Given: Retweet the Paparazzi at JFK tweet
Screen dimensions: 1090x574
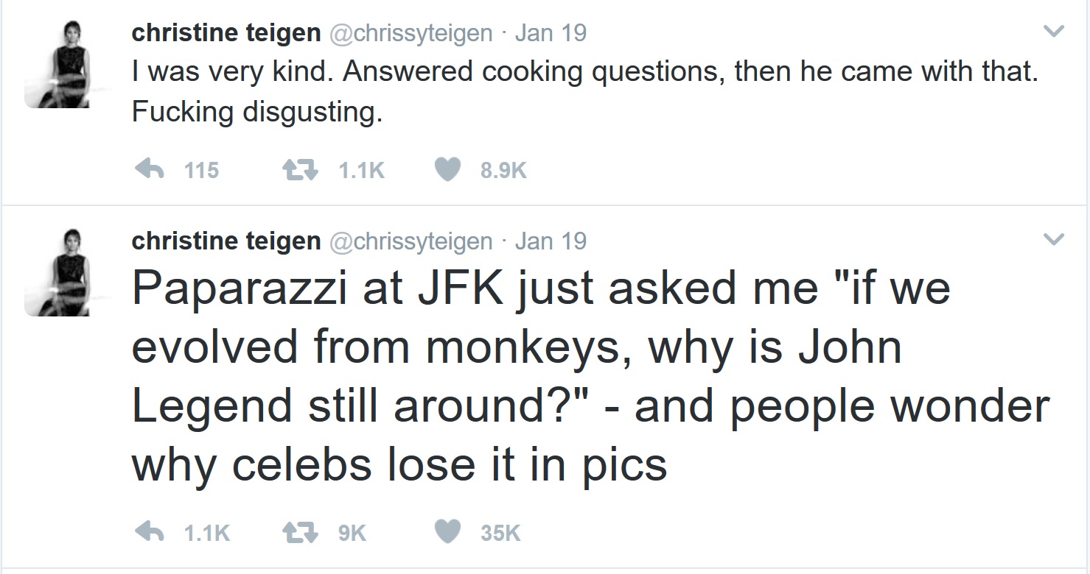Looking at the screenshot, I should point(299,532).
